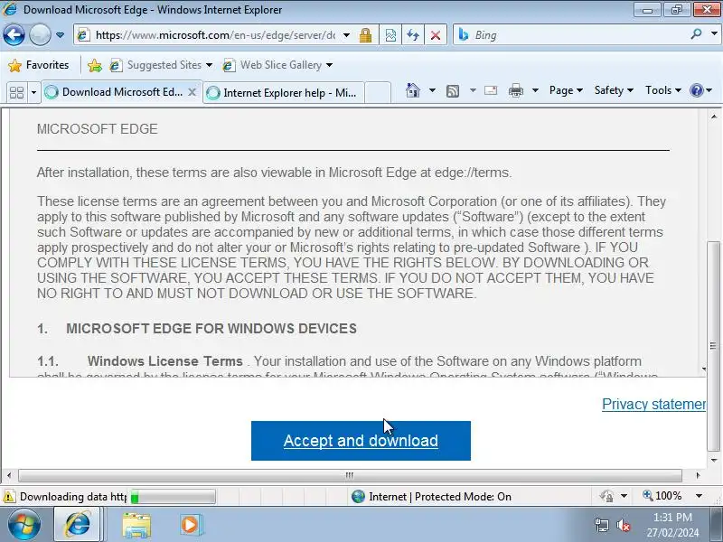Screen dimensions: 723x542
Task: Expand the tab list dropdown arrow
Action: (33, 93)
